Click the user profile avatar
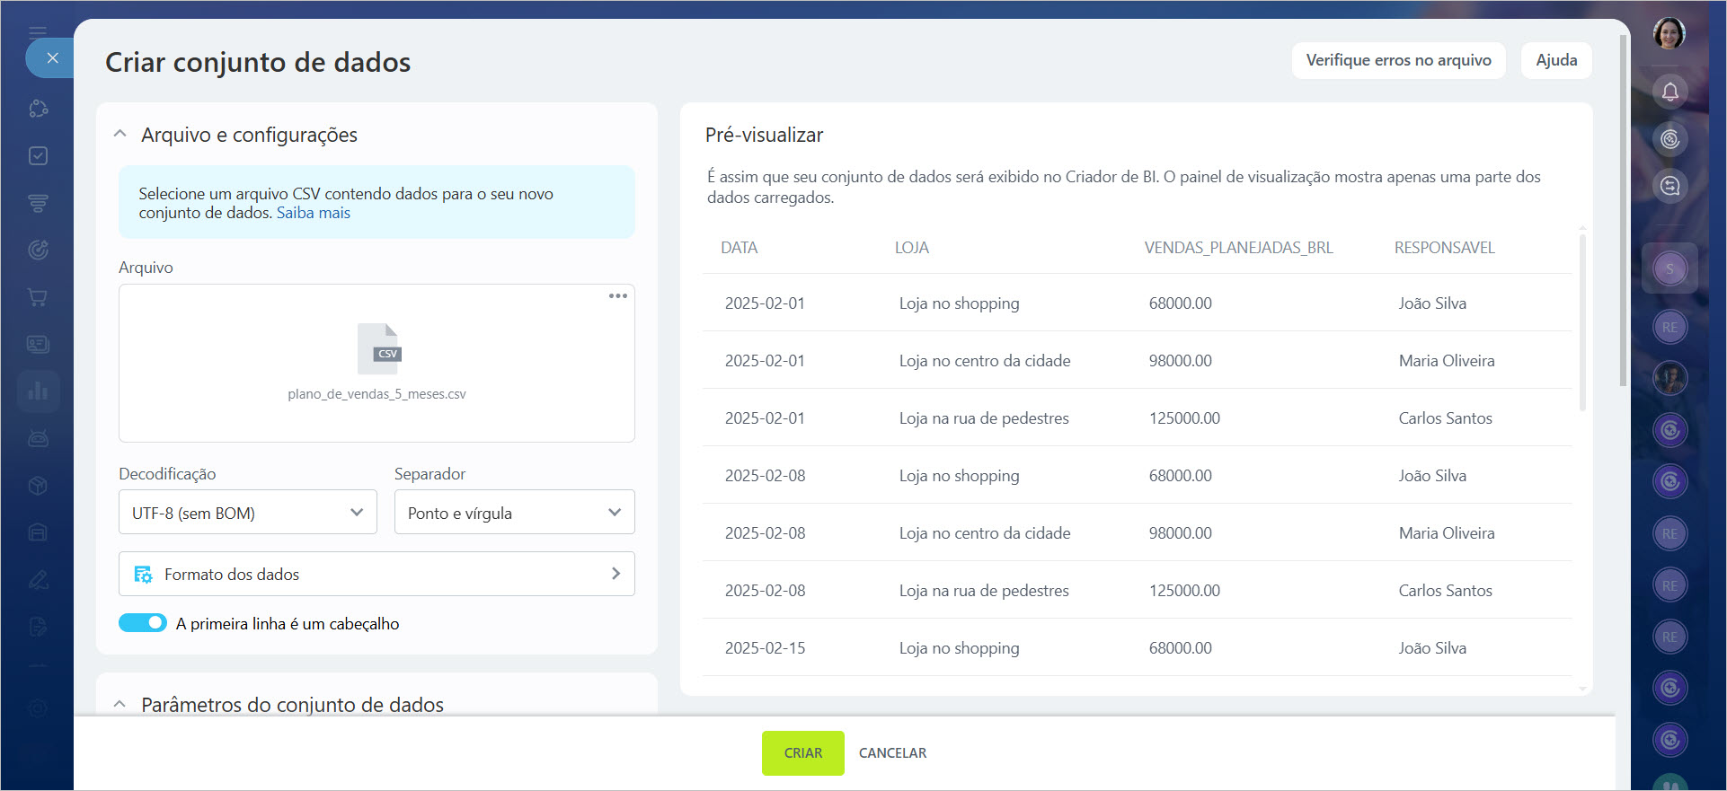1727x791 pixels. click(1669, 34)
